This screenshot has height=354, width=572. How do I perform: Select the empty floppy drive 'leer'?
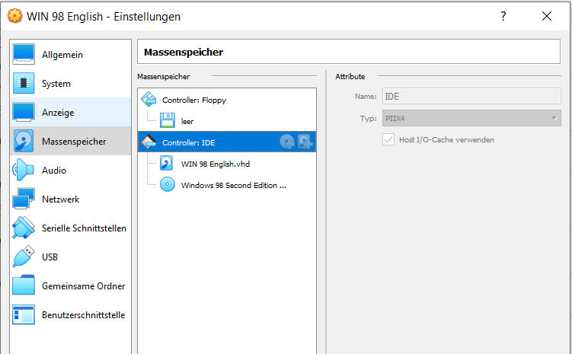tap(227, 121)
